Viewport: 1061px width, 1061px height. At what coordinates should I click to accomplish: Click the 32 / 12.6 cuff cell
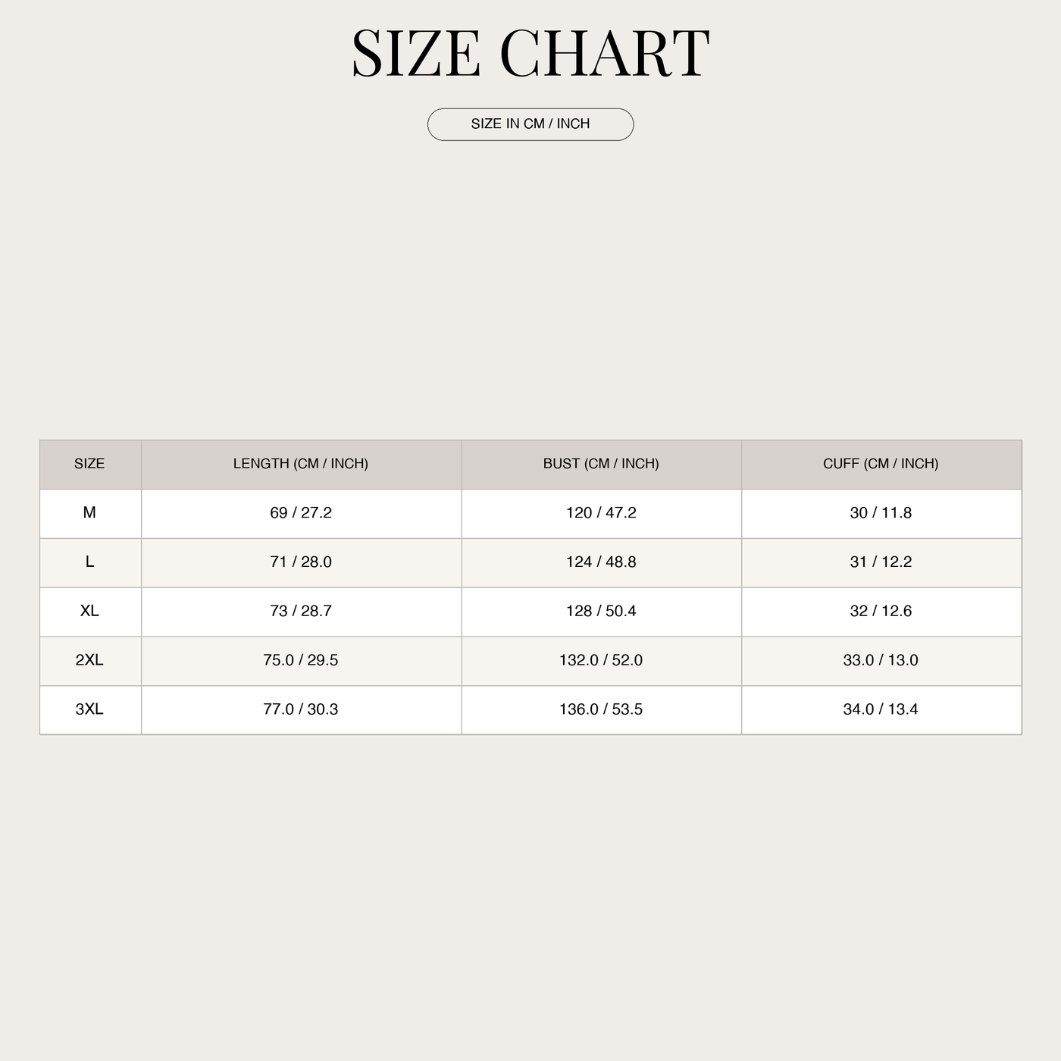pyautogui.click(x=881, y=612)
